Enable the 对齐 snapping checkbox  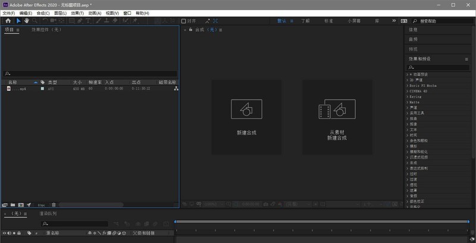(x=183, y=21)
